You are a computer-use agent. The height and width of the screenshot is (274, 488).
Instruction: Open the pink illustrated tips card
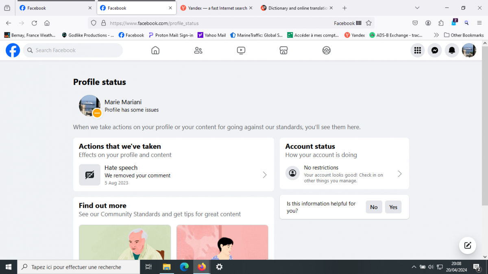tap(222, 242)
